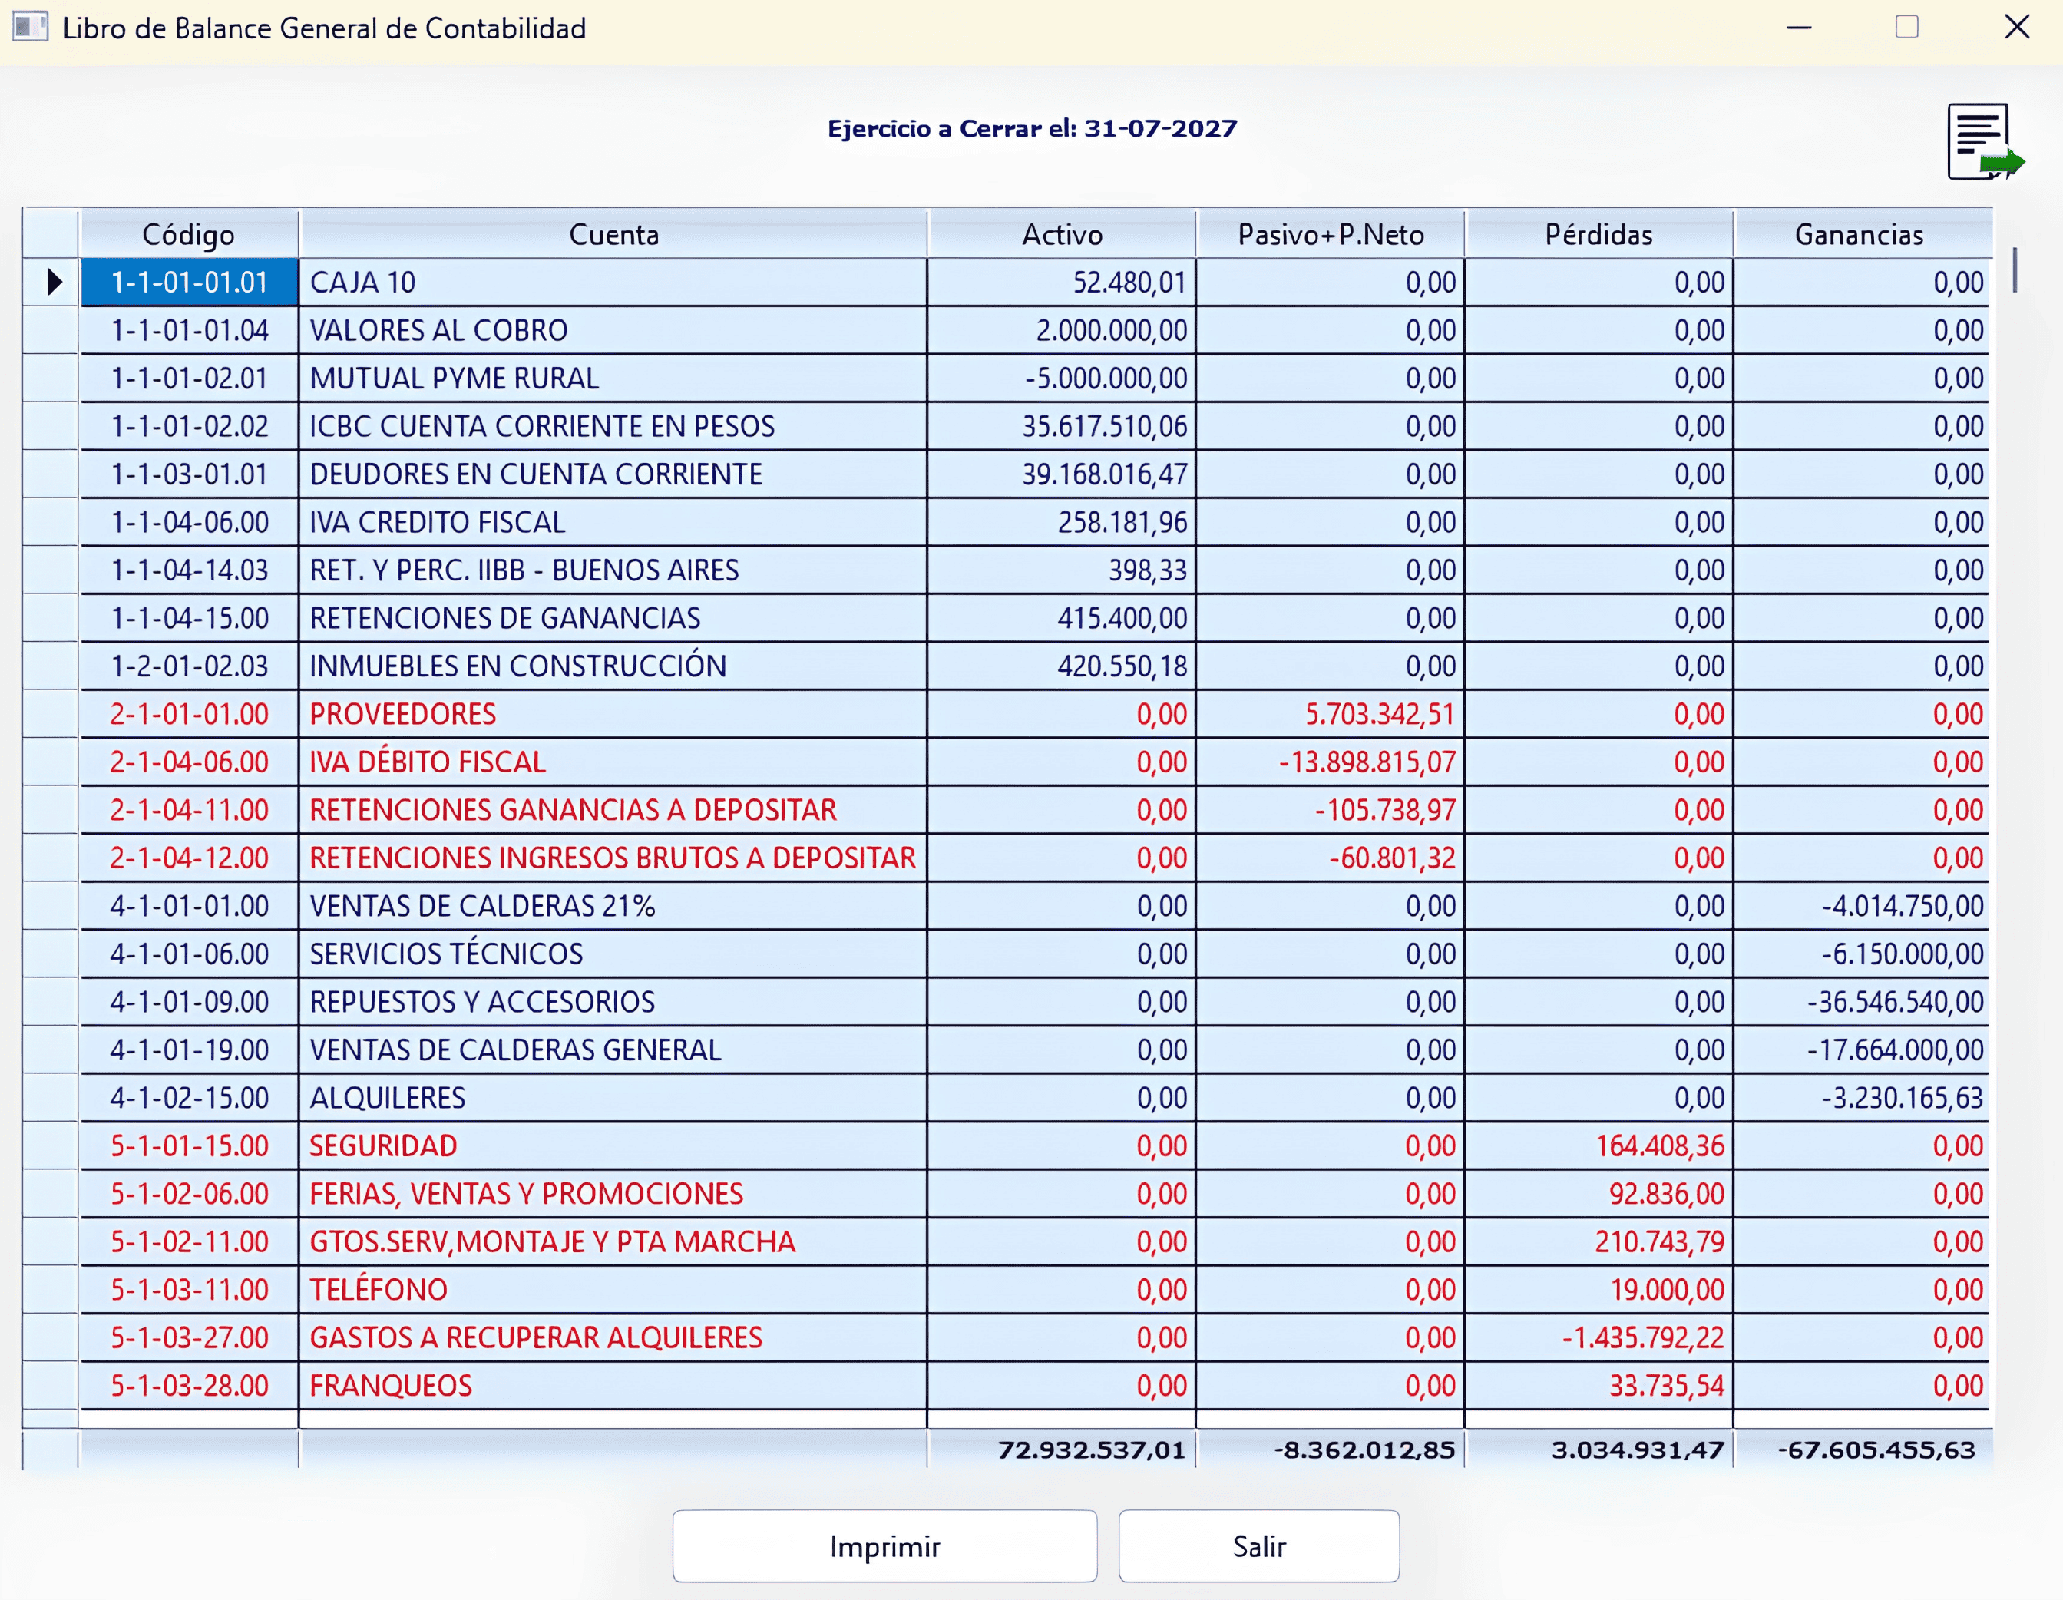The image size is (2063, 1600).
Task: Select code cell 1-1-01-01.01
Action: (x=190, y=283)
